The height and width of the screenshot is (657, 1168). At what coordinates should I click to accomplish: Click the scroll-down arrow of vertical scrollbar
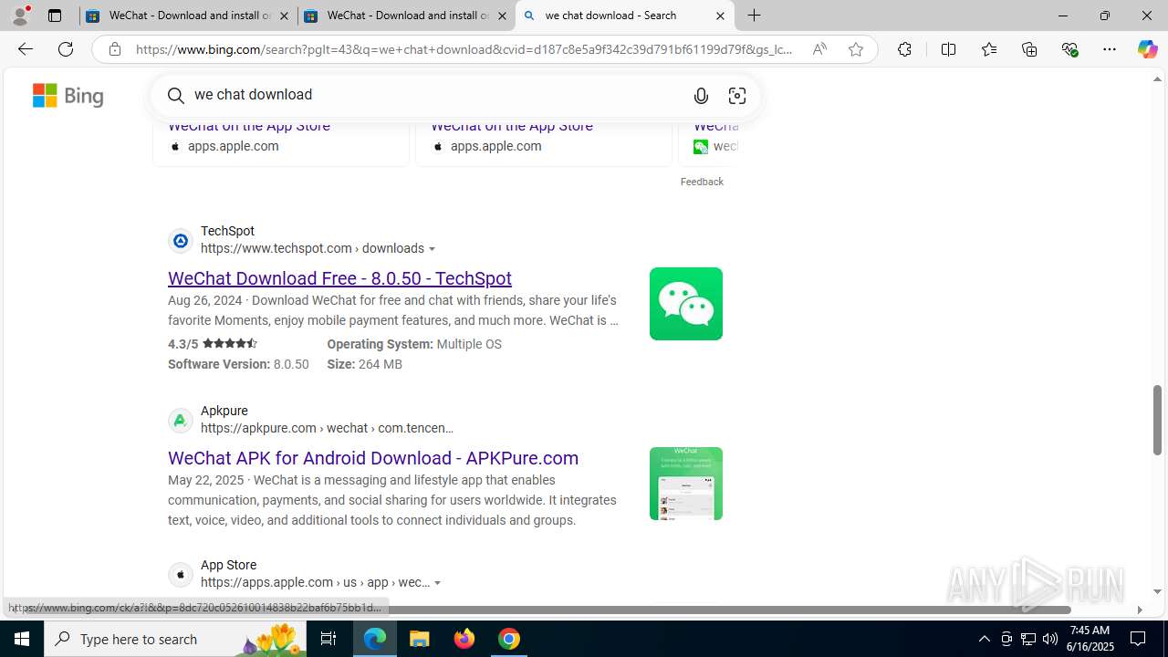pyautogui.click(x=1157, y=591)
